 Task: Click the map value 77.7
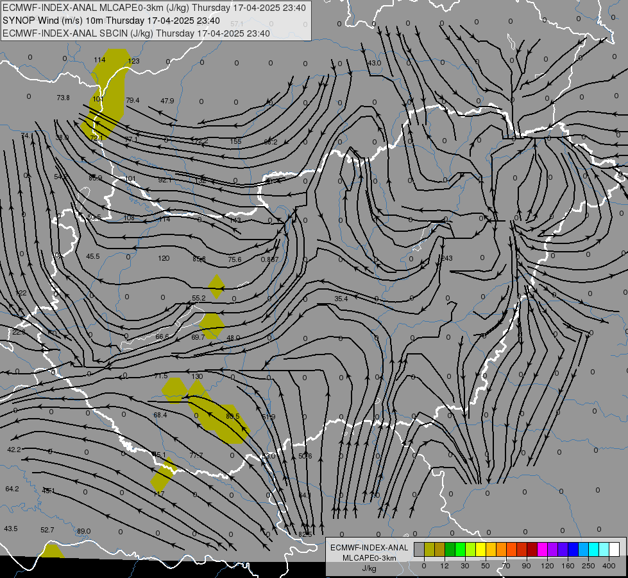click(196, 455)
